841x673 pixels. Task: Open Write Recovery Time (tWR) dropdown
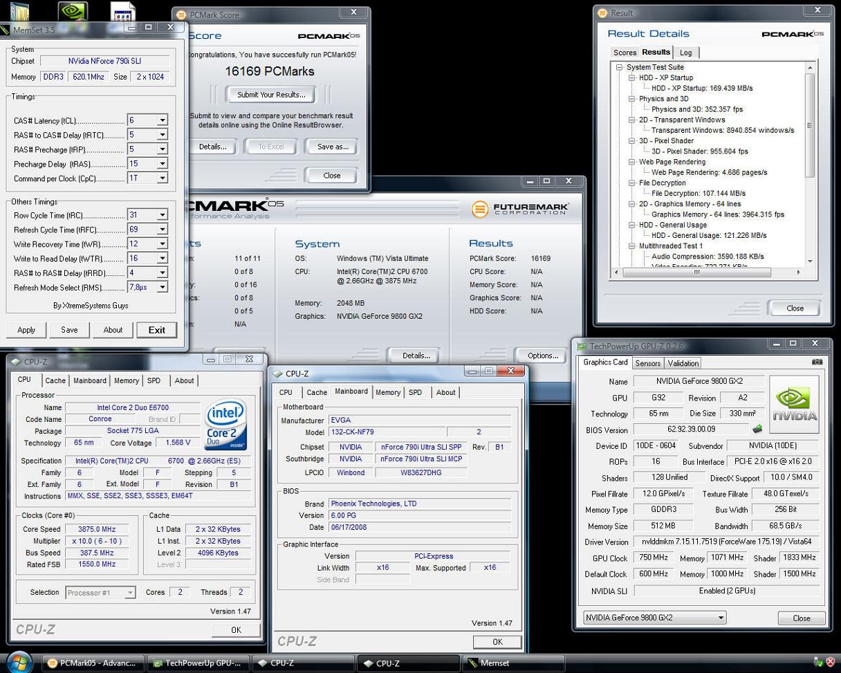click(162, 244)
